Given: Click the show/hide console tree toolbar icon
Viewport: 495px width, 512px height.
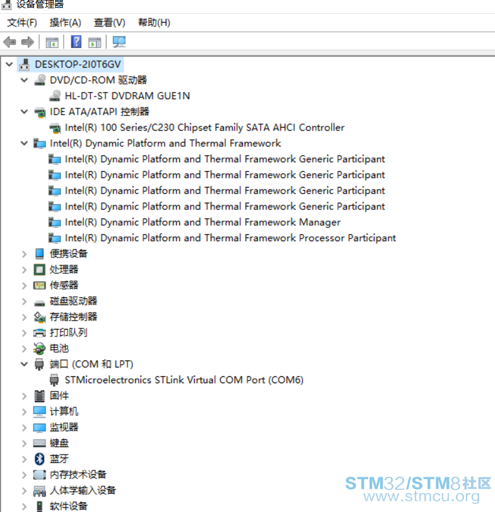Looking at the screenshot, I should (x=52, y=42).
